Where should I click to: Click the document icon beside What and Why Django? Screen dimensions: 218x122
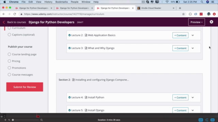86,48
